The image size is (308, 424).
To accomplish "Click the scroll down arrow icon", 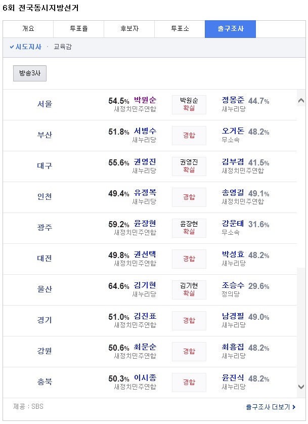I will point(301,387).
